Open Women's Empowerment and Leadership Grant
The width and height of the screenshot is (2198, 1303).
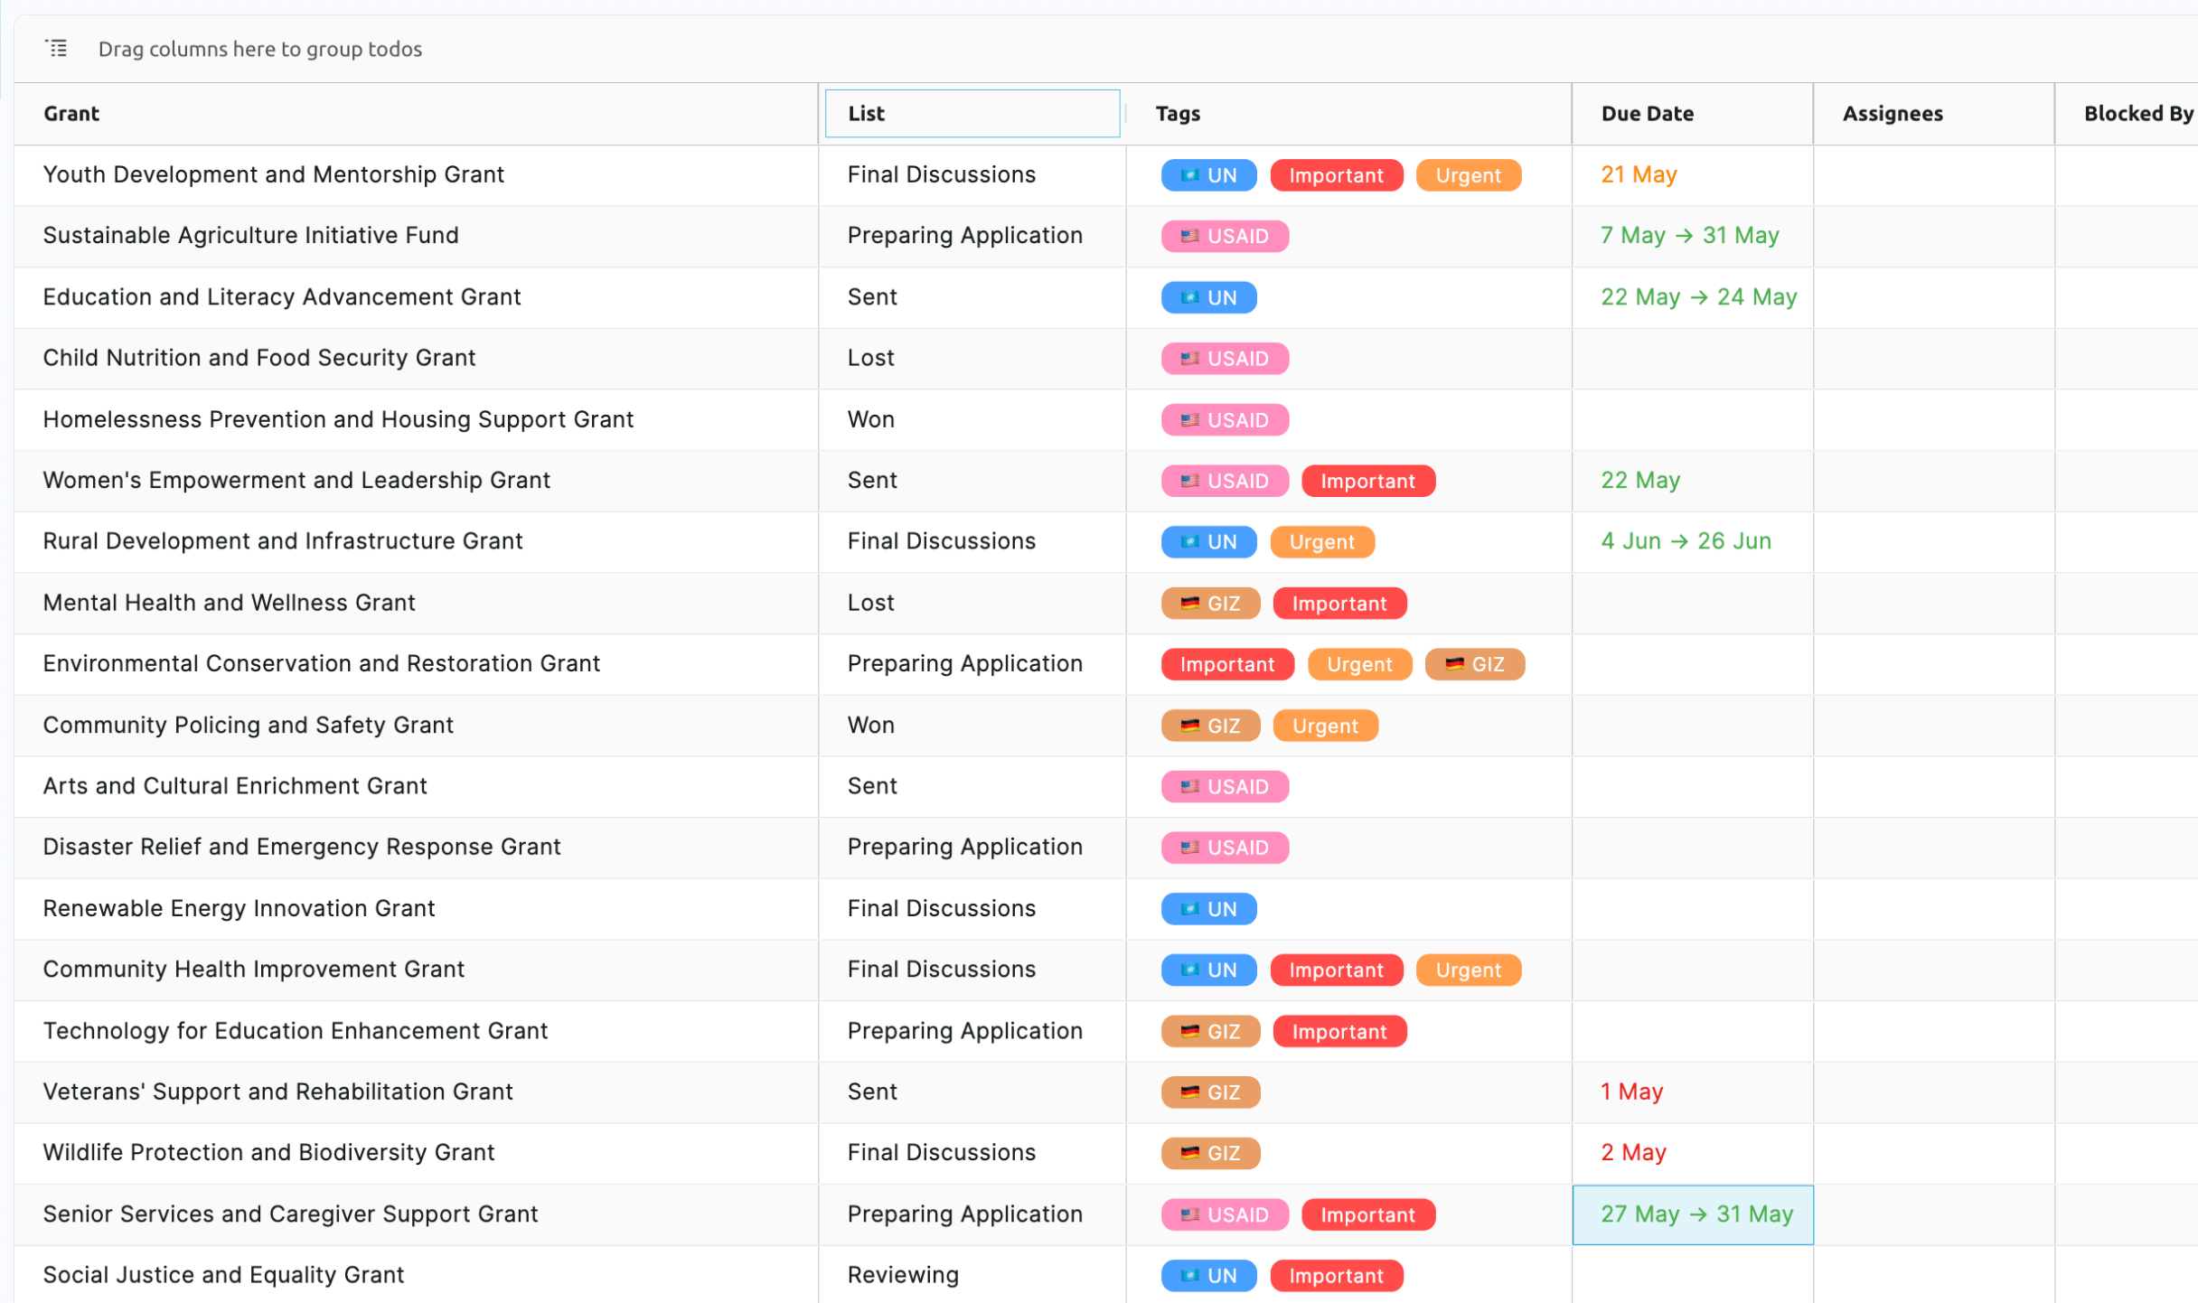[x=296, y=480]
